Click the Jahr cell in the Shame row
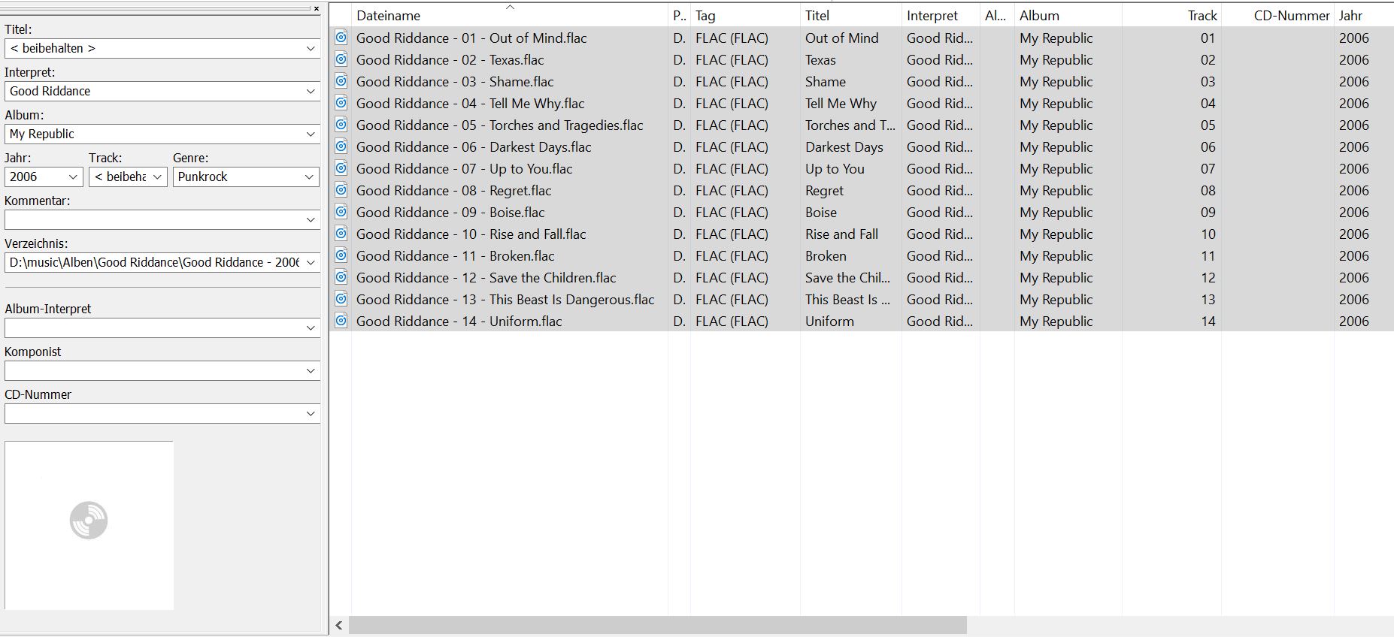This screenshot has height=637, width=1394. (1353, 81)
